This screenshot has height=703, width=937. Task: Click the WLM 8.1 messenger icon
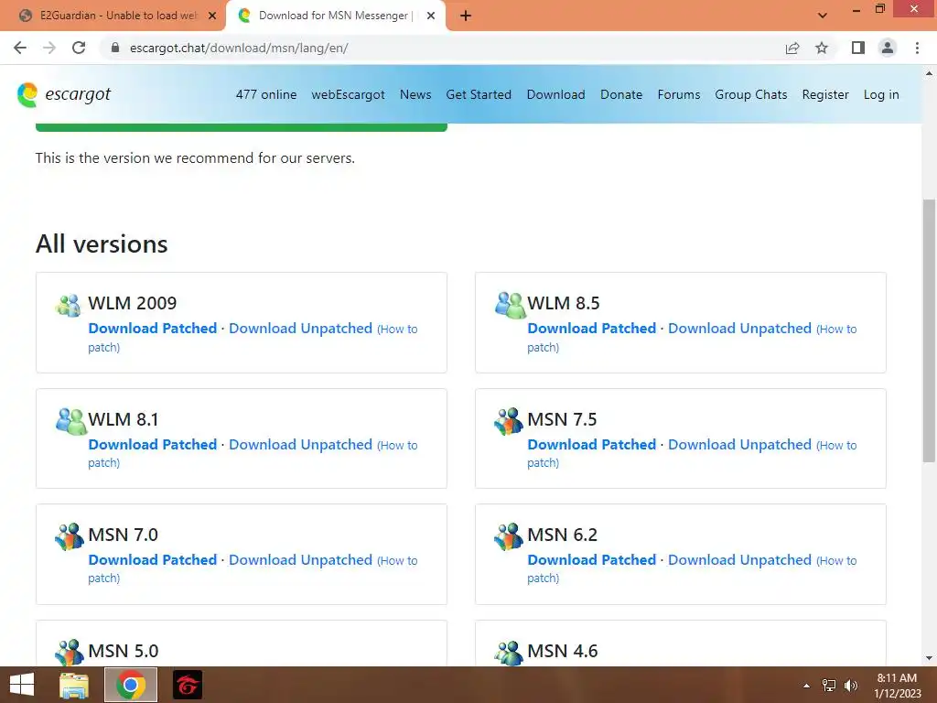pos(70,421)
